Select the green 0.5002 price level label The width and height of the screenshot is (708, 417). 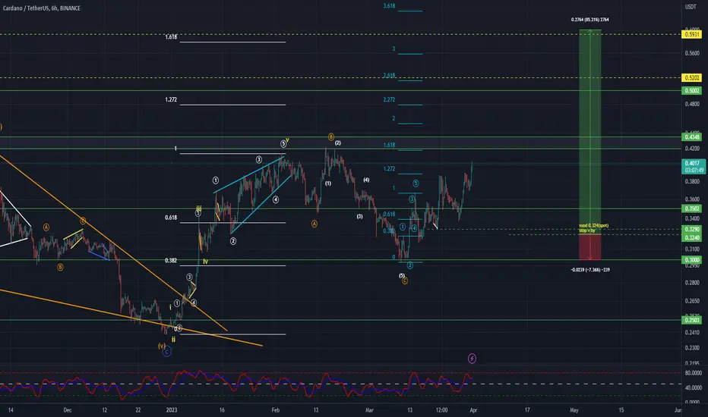[x=691, y=91]
